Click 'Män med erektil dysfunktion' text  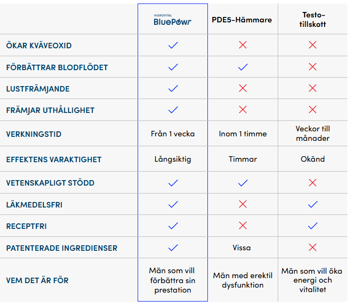[243, 280]
